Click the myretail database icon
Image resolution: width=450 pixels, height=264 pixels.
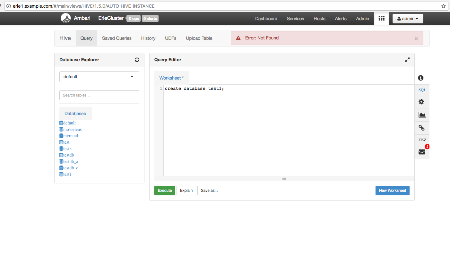[61, 136]
